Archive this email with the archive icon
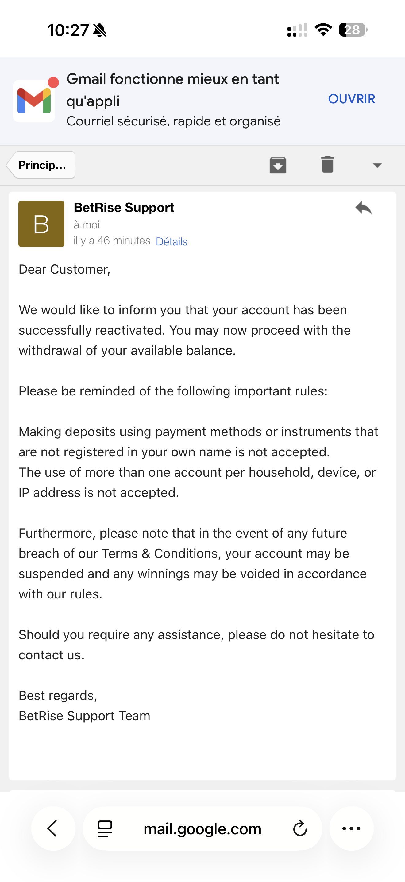The height and width of the screenshot is (882, 405). pos(278,165)
